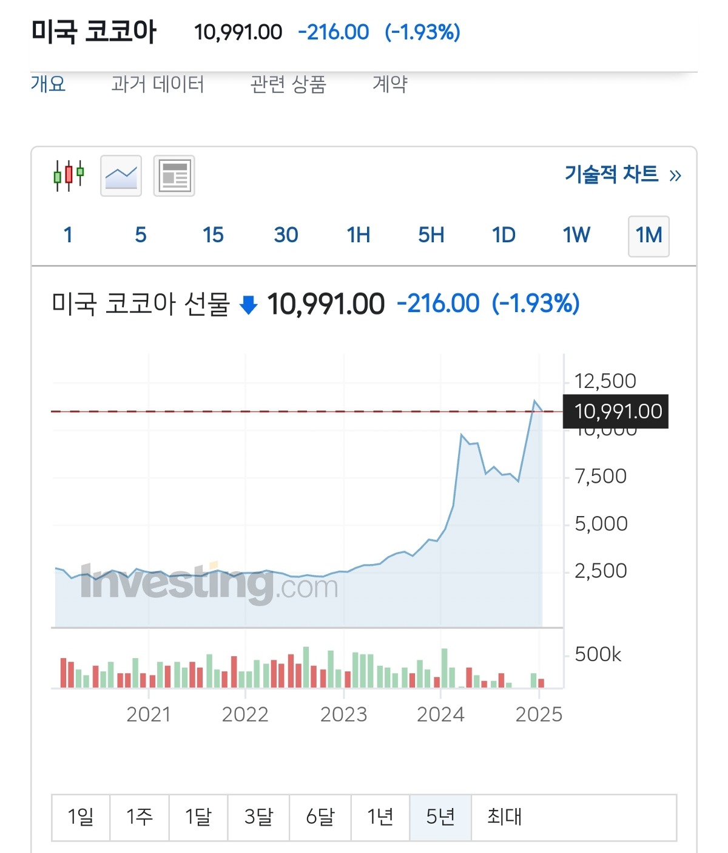Switch range to 1년
728x853 pixels.
(x=380, y=817)
